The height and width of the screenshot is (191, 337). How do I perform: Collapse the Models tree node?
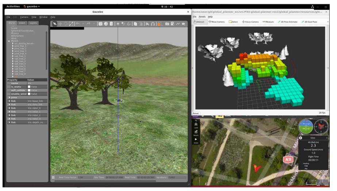pos(9,41)
